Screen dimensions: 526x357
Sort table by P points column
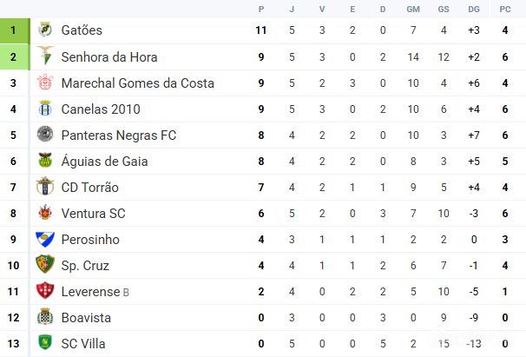pos(261,9)
